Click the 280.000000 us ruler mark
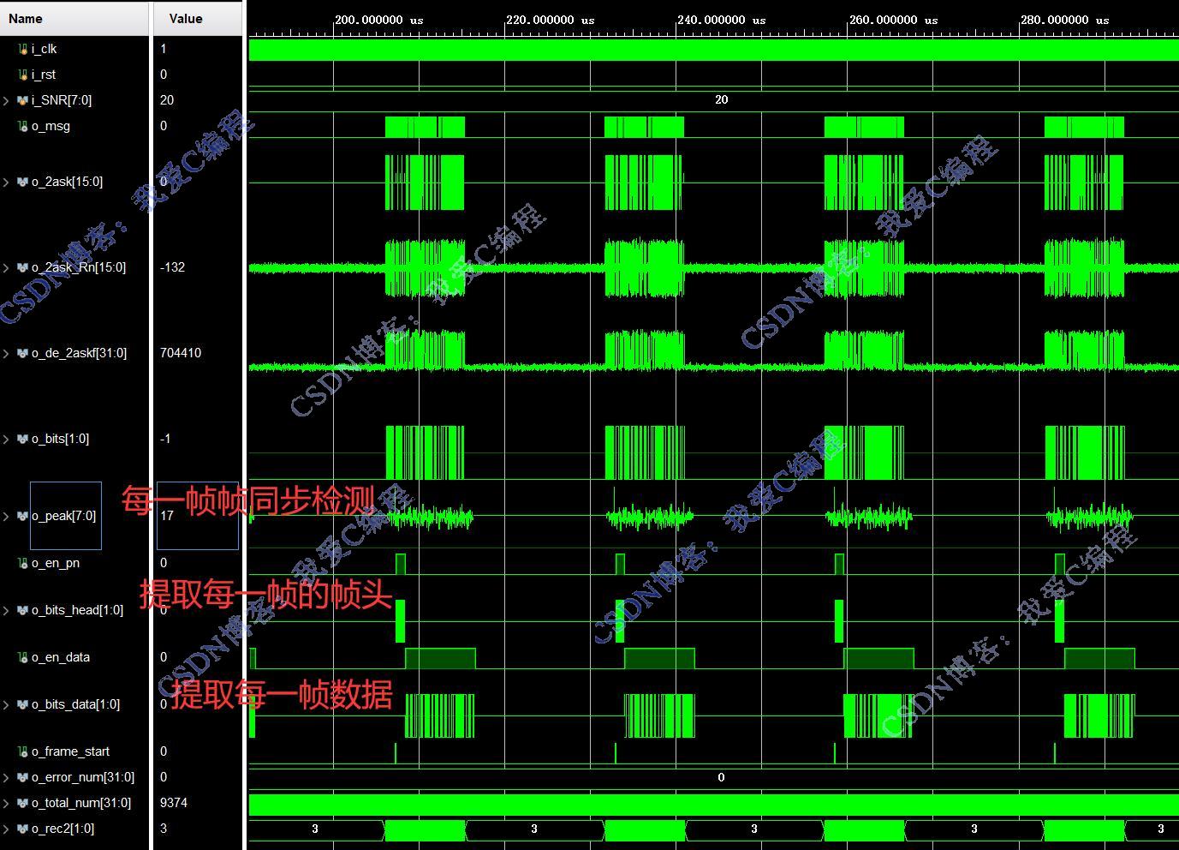 click(x=1064, y=20)
